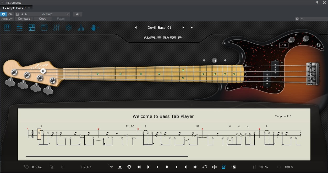Start playback with the Play button
Screen dimensions: 328x173
[x=167, y=167]
